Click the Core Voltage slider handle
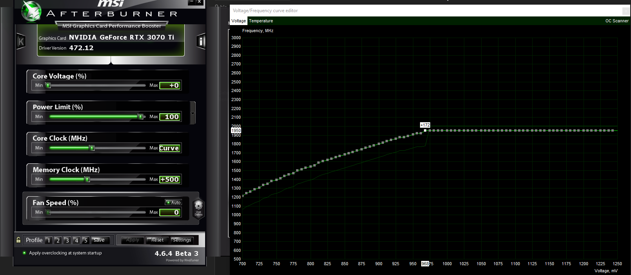 [48, 85]
